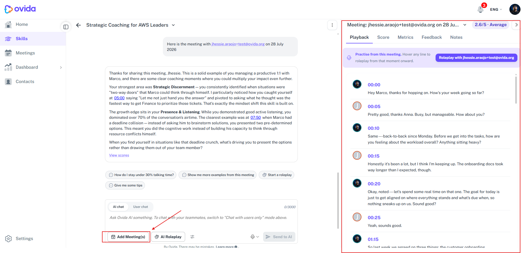Open Dashboard in the sidebar

tap(27, 67)
